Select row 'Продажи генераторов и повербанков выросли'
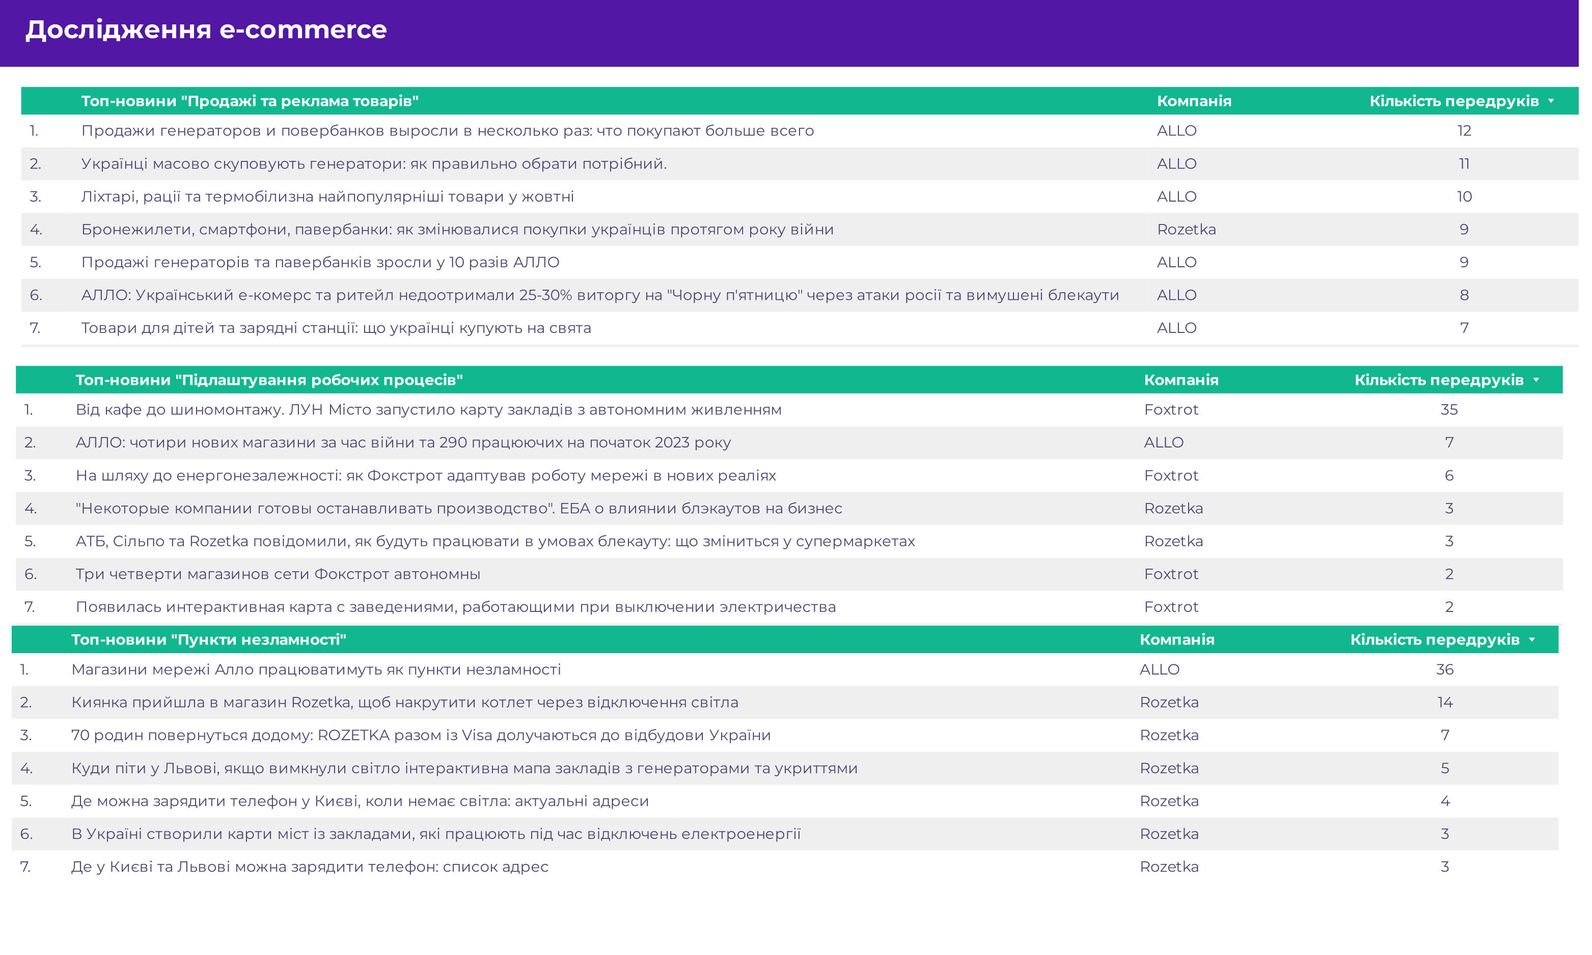Viewport: 1592px width, 955px height. coord(447,131)
